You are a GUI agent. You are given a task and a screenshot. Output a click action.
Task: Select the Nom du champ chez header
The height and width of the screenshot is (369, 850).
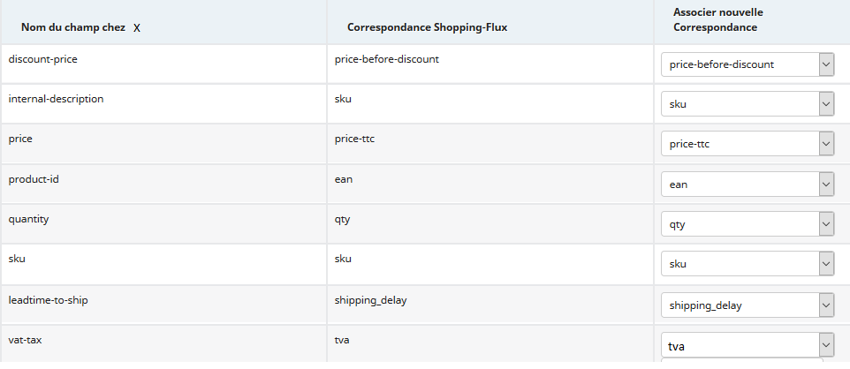[73, 27]
